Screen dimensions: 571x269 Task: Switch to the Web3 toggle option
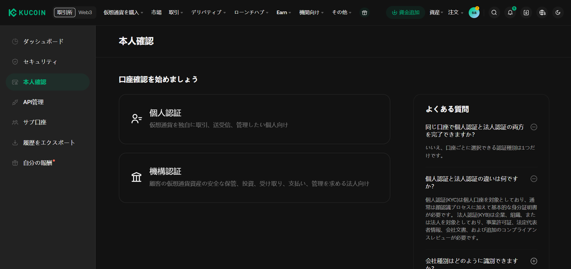point(85,13)
